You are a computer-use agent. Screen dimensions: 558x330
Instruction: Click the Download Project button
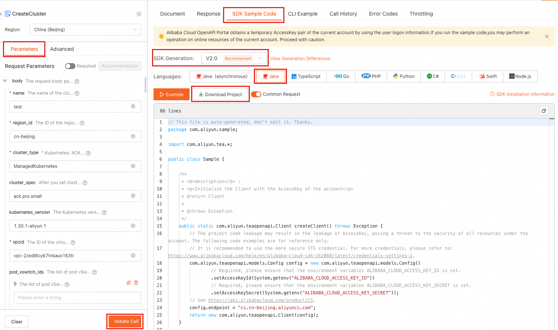220,94
